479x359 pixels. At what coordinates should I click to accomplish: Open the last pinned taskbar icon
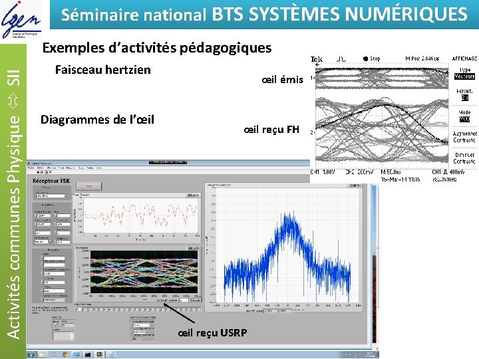pyautogui.click(x=111, y=354)
